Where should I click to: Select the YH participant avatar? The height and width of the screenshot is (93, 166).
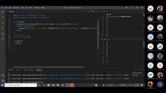[160, 28]
